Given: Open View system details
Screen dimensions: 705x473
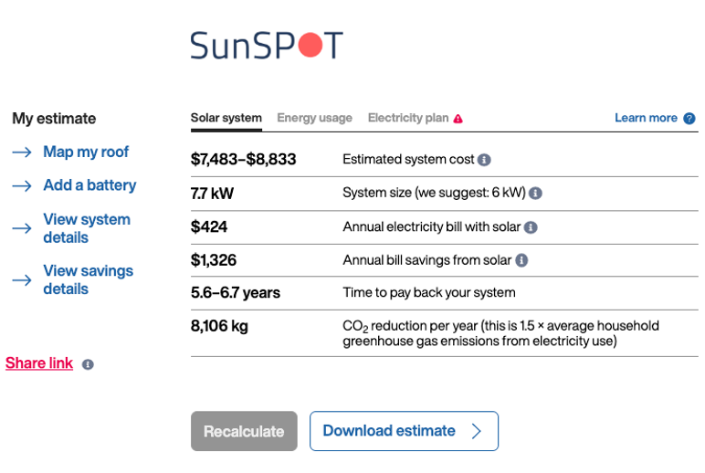Looking at the screenshot, I should [87, 228].
